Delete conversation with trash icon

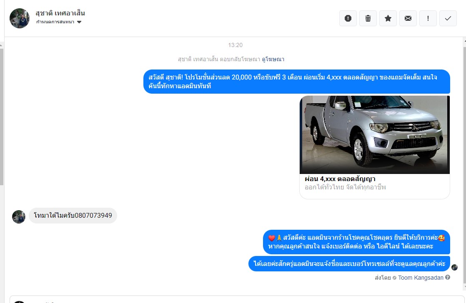368,18
